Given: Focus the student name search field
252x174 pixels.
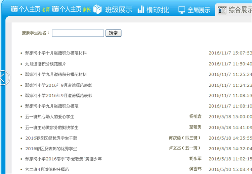Looking at the screenshot, I should pyautogui.click(x=78, y=33).
